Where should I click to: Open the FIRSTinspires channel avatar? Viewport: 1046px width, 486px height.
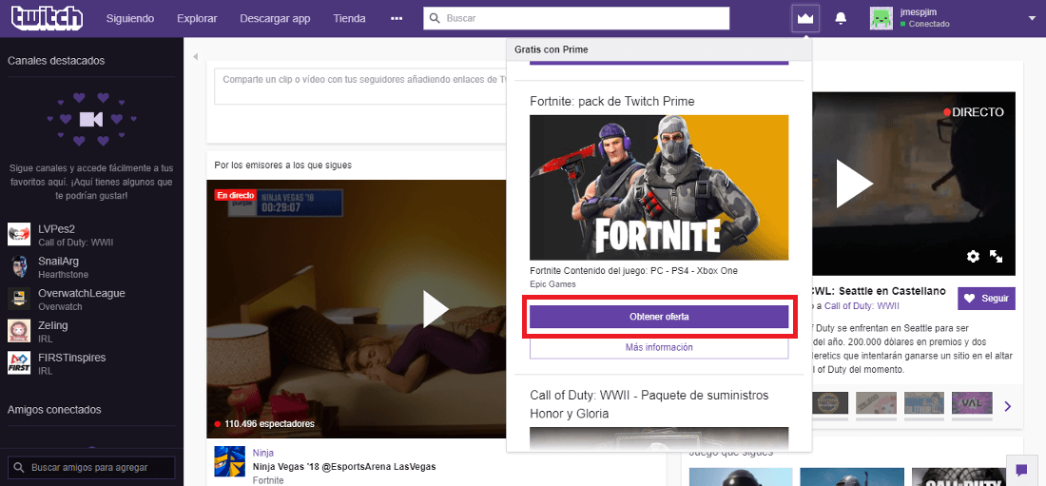coord(19,362)
